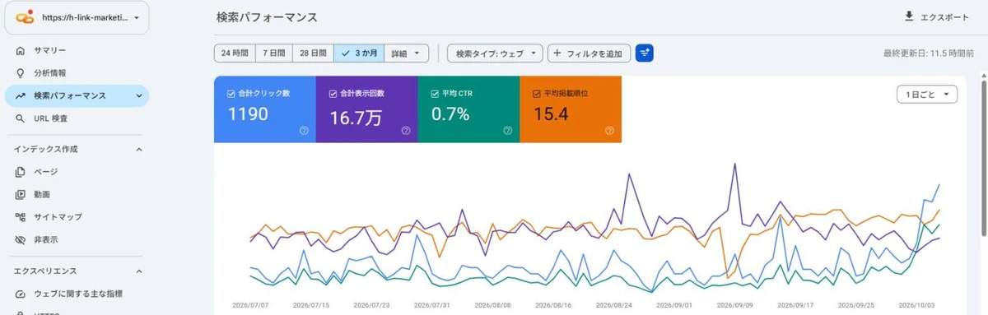Toggle the 合計クリック数 checkbox
This screenshot has height=315, width=988.
[x=231, y=94]
